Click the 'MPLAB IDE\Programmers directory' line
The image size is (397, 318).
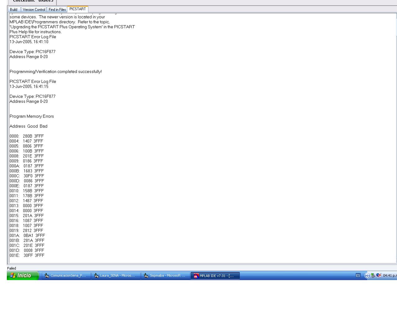(x=60, y=22)
